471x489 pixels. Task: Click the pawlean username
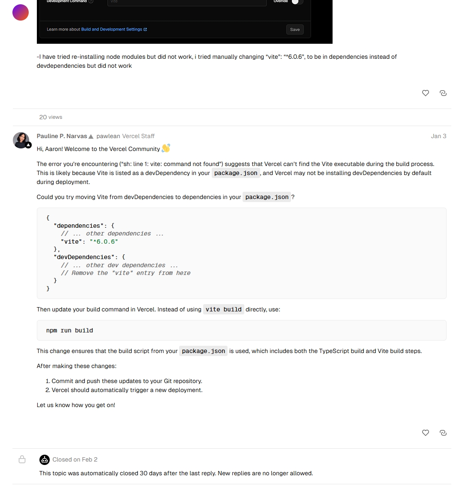(x=108, y=136)
